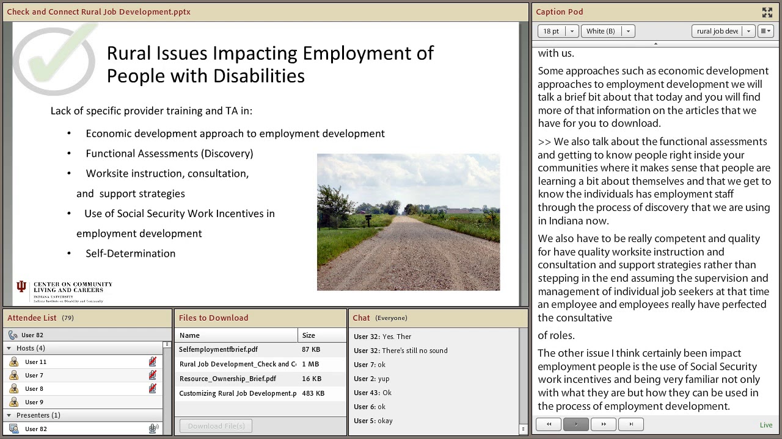Image resolution: width=782 pixels, height=439 pixels.
Task: Click chat message 'User 2: yup'
Action: (x=371, y=379)
